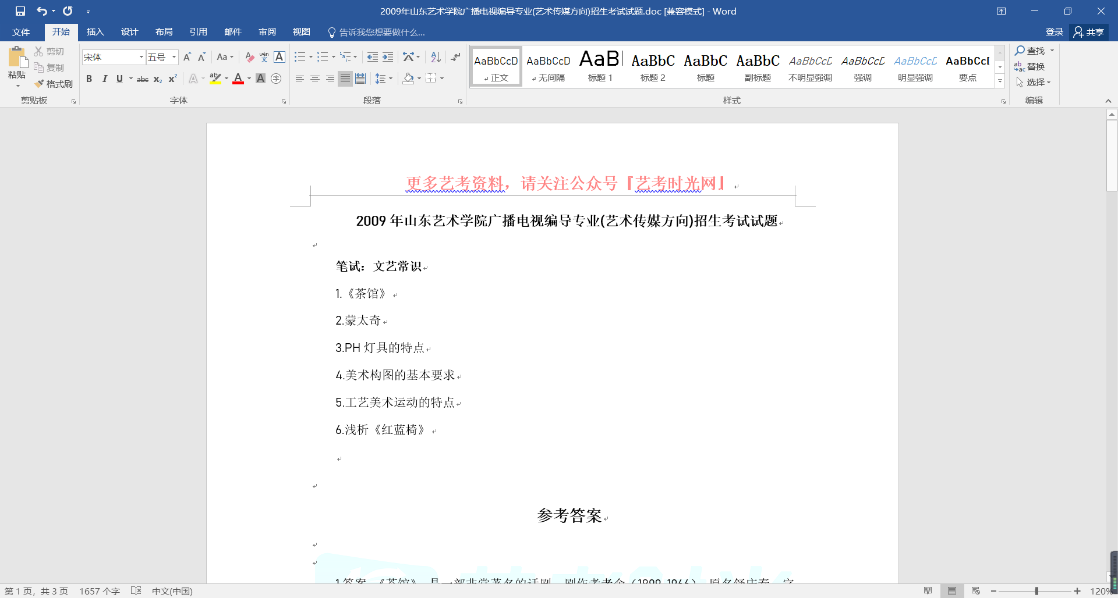The width and height of the screenshot is (1118, 598).
Task: Apply strikethrough formatting with abc icon
Action: [x=142, y=79]
